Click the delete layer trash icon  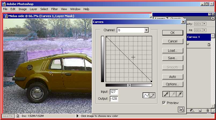(x=207, y=110)
